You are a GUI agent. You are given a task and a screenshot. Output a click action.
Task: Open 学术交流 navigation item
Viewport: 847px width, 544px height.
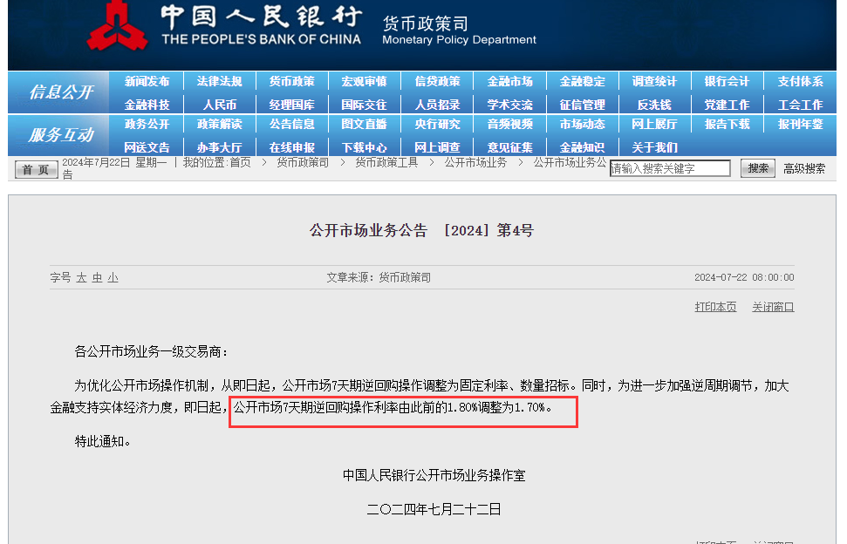point(510,105)
